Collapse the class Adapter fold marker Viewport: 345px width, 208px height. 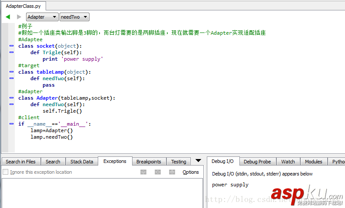(x=11, y=97)
